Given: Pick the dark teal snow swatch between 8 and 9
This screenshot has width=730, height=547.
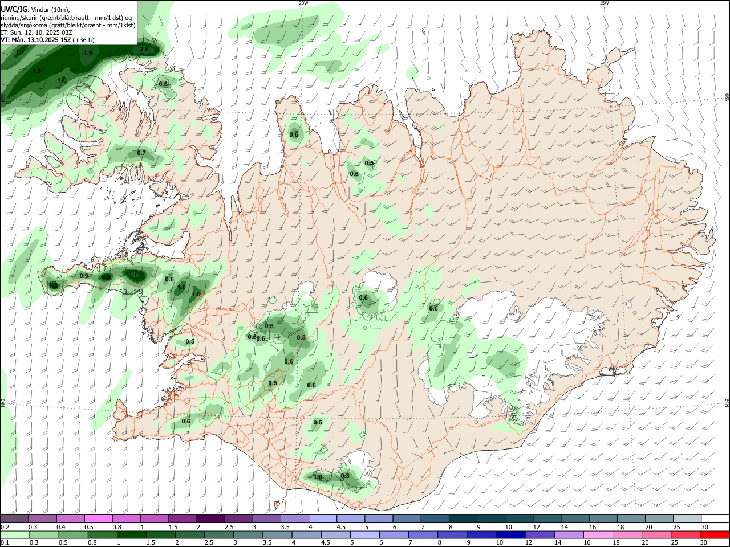Looking at the screenshot, I should click(x=463, y=519).
